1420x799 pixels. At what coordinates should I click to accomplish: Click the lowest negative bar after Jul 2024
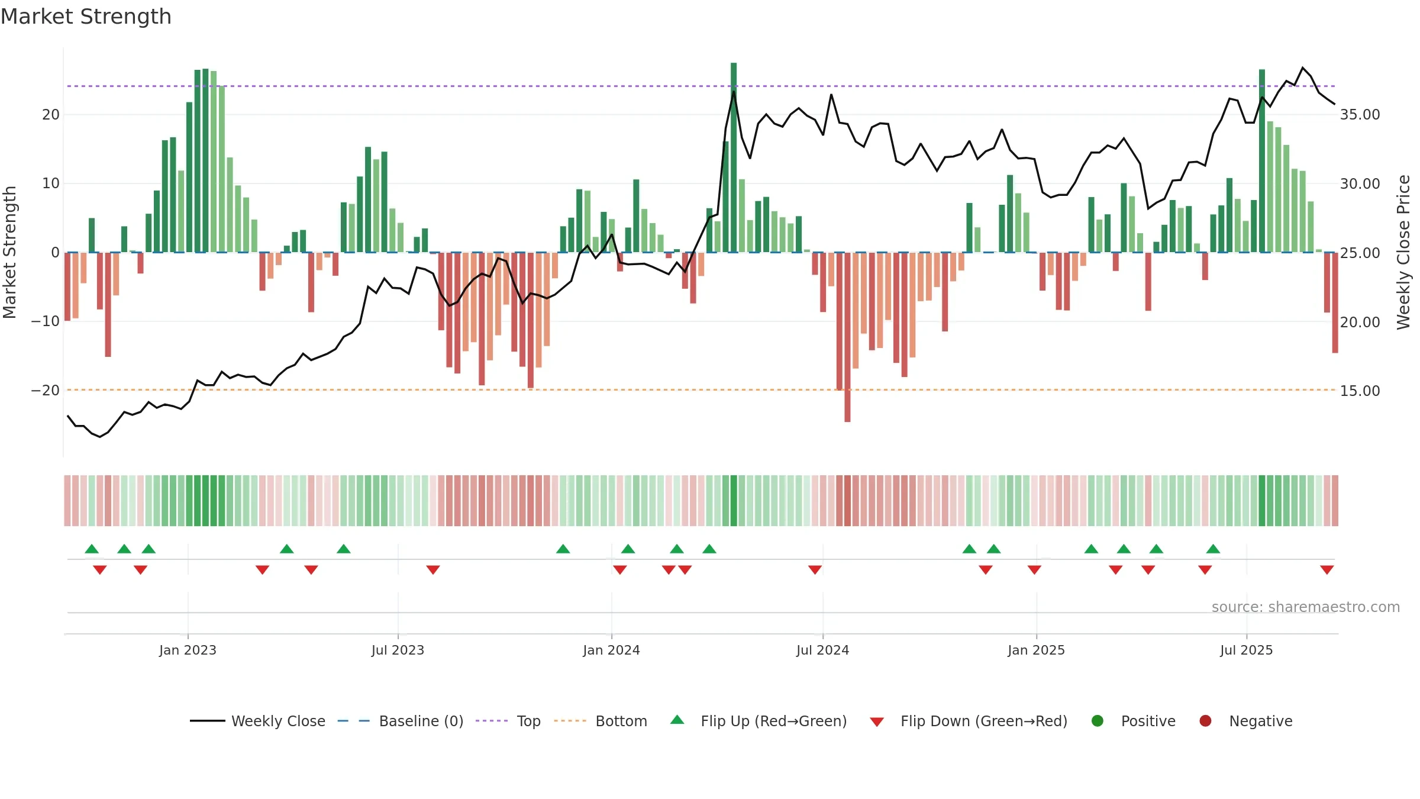[x=847, y=337]
